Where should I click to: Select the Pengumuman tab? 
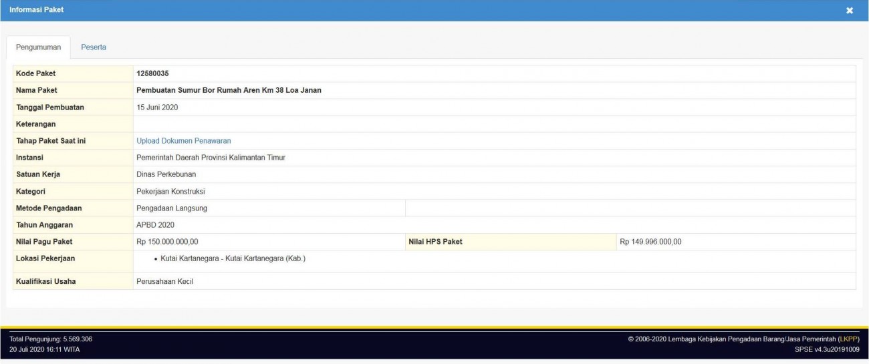point(38,47)
